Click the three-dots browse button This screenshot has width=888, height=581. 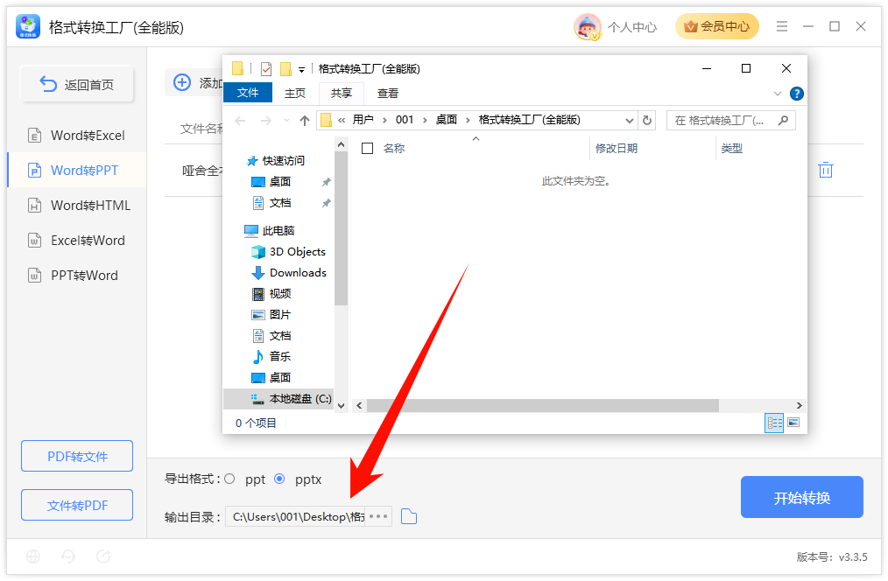coord(378,516)
